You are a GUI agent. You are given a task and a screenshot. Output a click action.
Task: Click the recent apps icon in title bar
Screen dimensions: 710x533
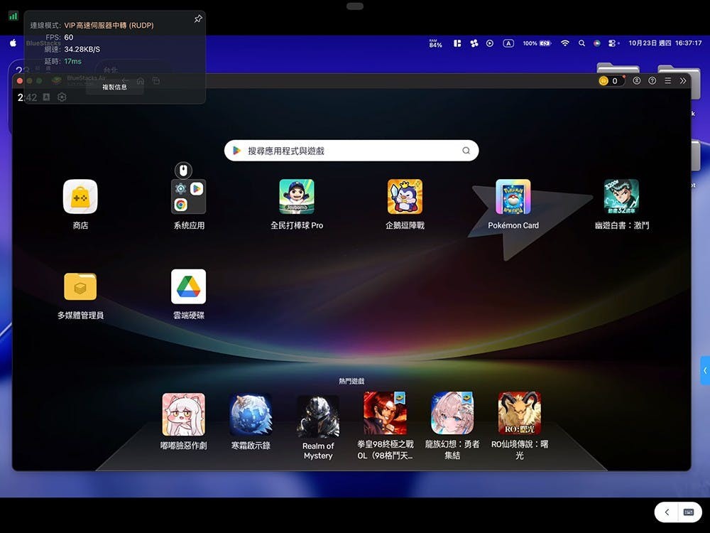point(156,81)
